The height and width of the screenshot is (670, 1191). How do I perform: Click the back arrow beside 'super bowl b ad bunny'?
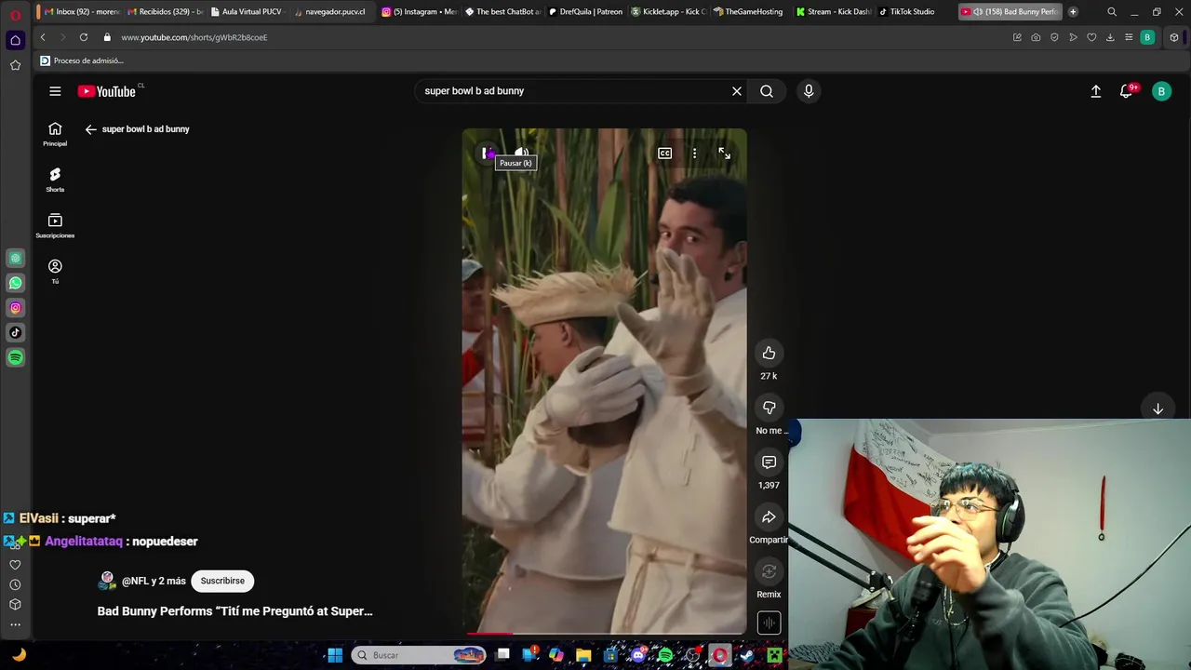90,129
